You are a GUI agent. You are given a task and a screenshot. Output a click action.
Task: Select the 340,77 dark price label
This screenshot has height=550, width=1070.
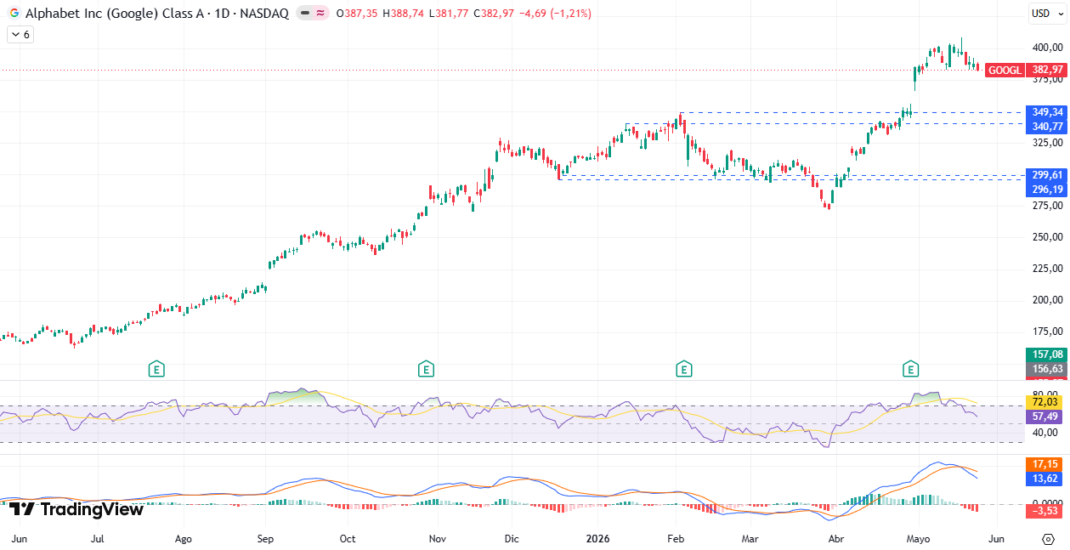1047,127
